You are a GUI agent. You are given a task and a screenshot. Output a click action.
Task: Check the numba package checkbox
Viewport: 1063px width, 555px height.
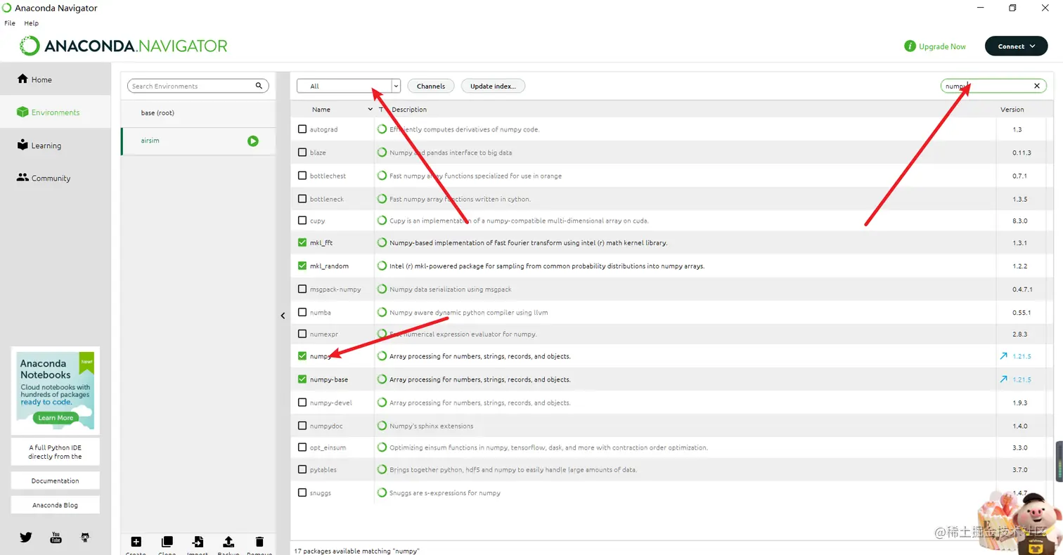tap(302, 312)
